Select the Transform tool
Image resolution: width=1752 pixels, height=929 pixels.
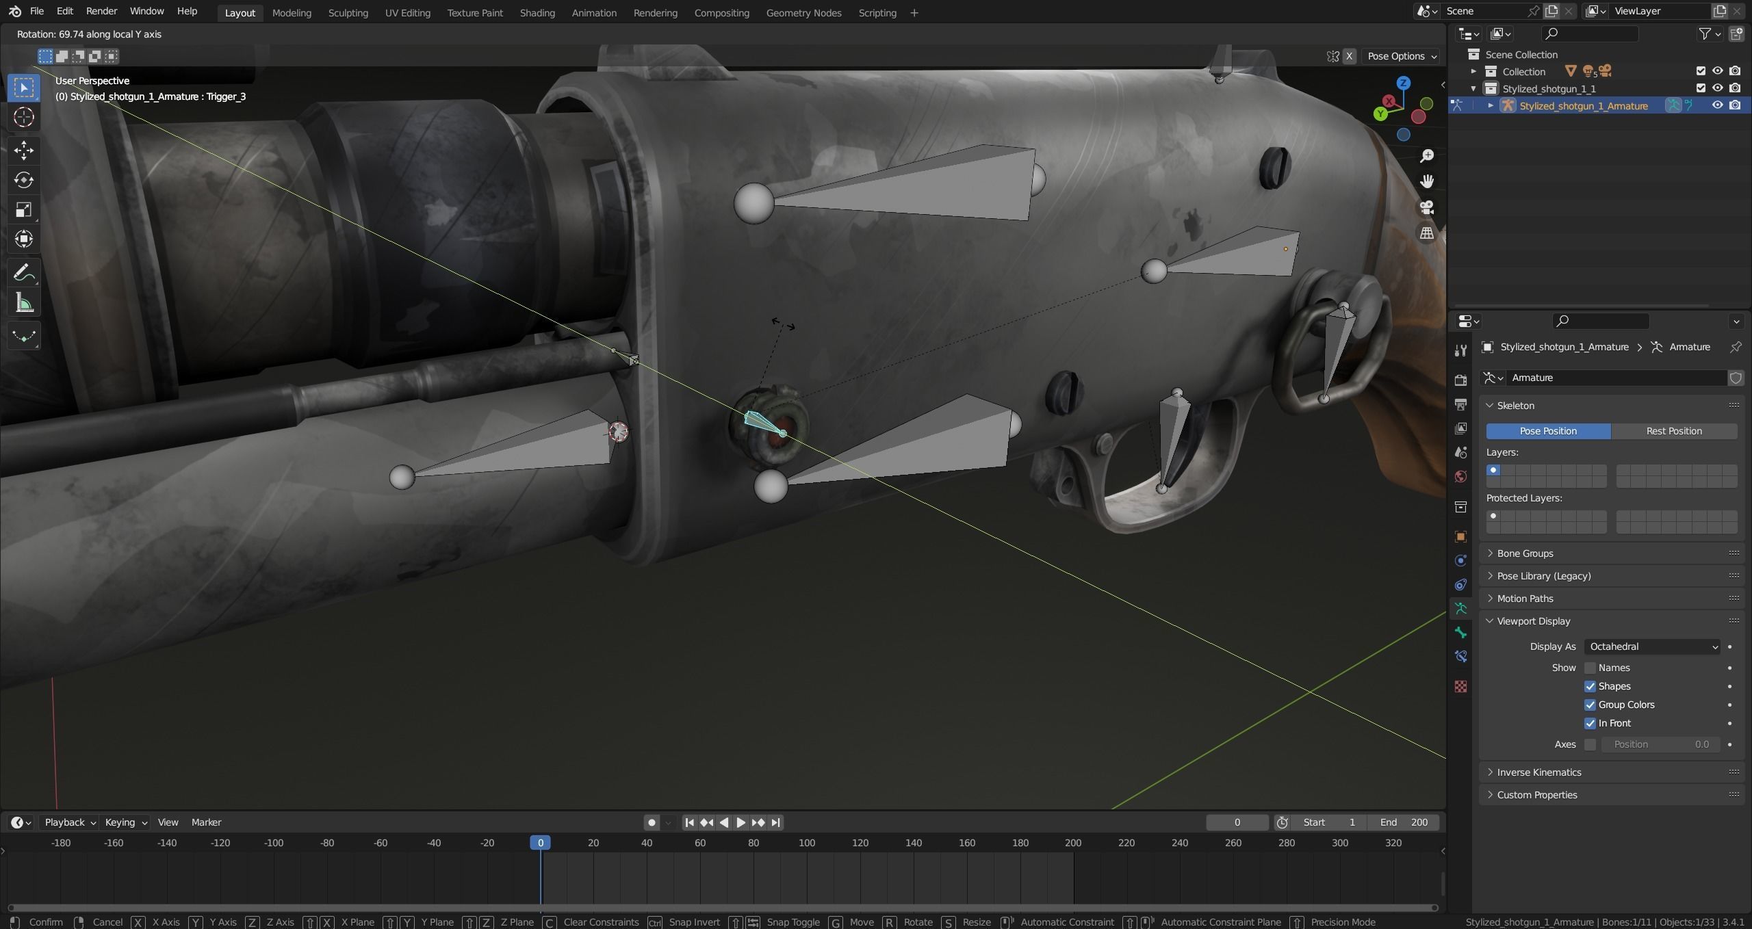[x=24, y=239]
